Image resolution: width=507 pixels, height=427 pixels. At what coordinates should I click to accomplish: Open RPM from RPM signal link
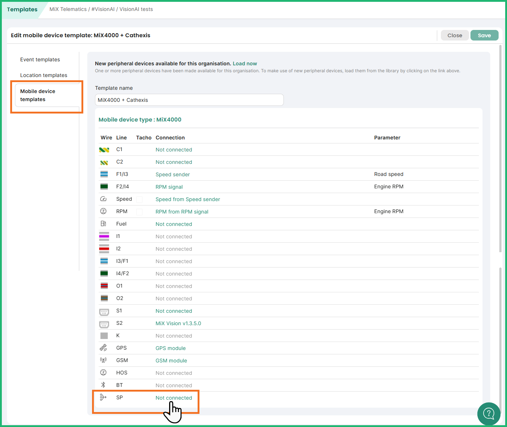click(182, 212)
